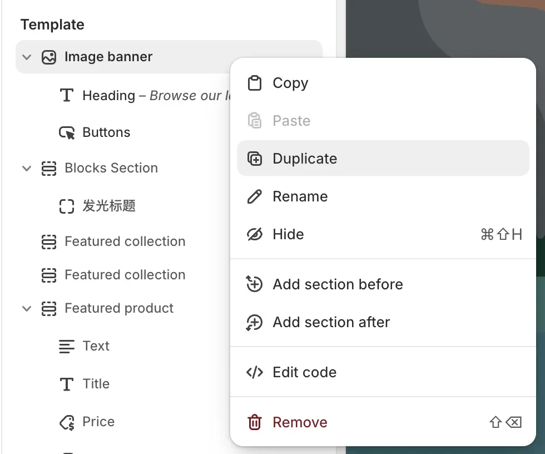Select the Text block under Featured product
The height and width of the screenshot is (454, 545).
click(96, 346)
